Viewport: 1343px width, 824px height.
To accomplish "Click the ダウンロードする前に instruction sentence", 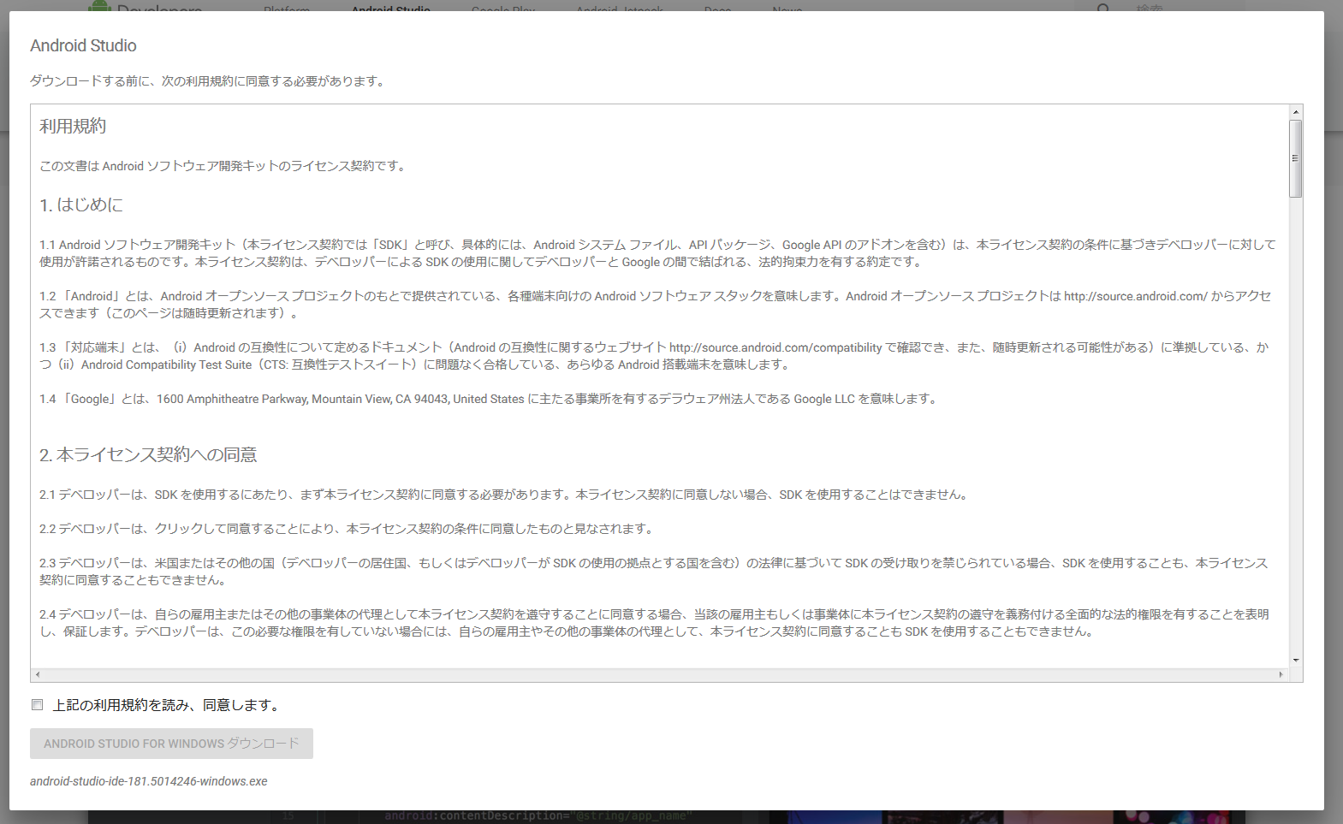I will coord(208,81).
